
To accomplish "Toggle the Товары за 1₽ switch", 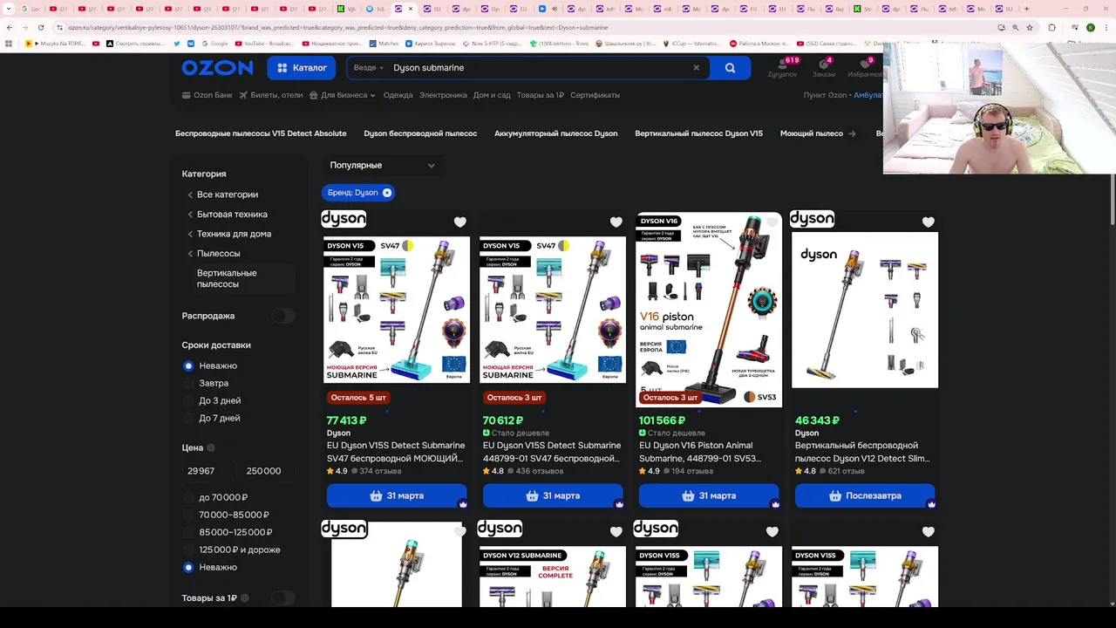I will (x=282, y=598).
